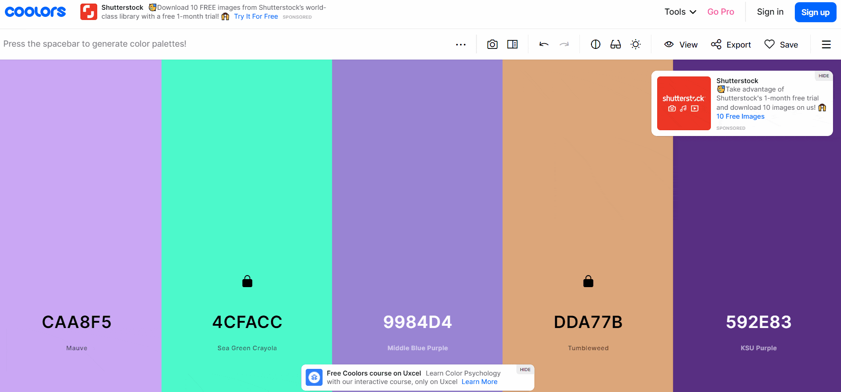Open the three-dots more options menu
This screenshot has height=392, width=841.
click(x=461, y=44)
